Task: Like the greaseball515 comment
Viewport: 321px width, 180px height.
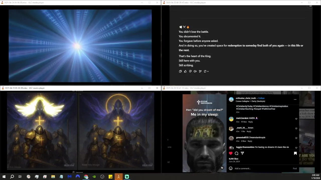Action: 296,138
